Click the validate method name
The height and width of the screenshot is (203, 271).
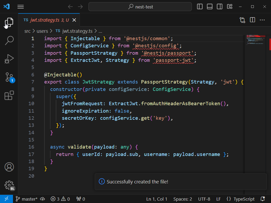pos(79,147)
